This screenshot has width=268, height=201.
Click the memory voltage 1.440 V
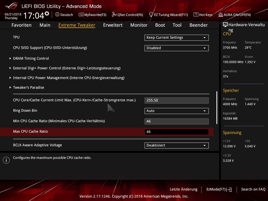250,104
